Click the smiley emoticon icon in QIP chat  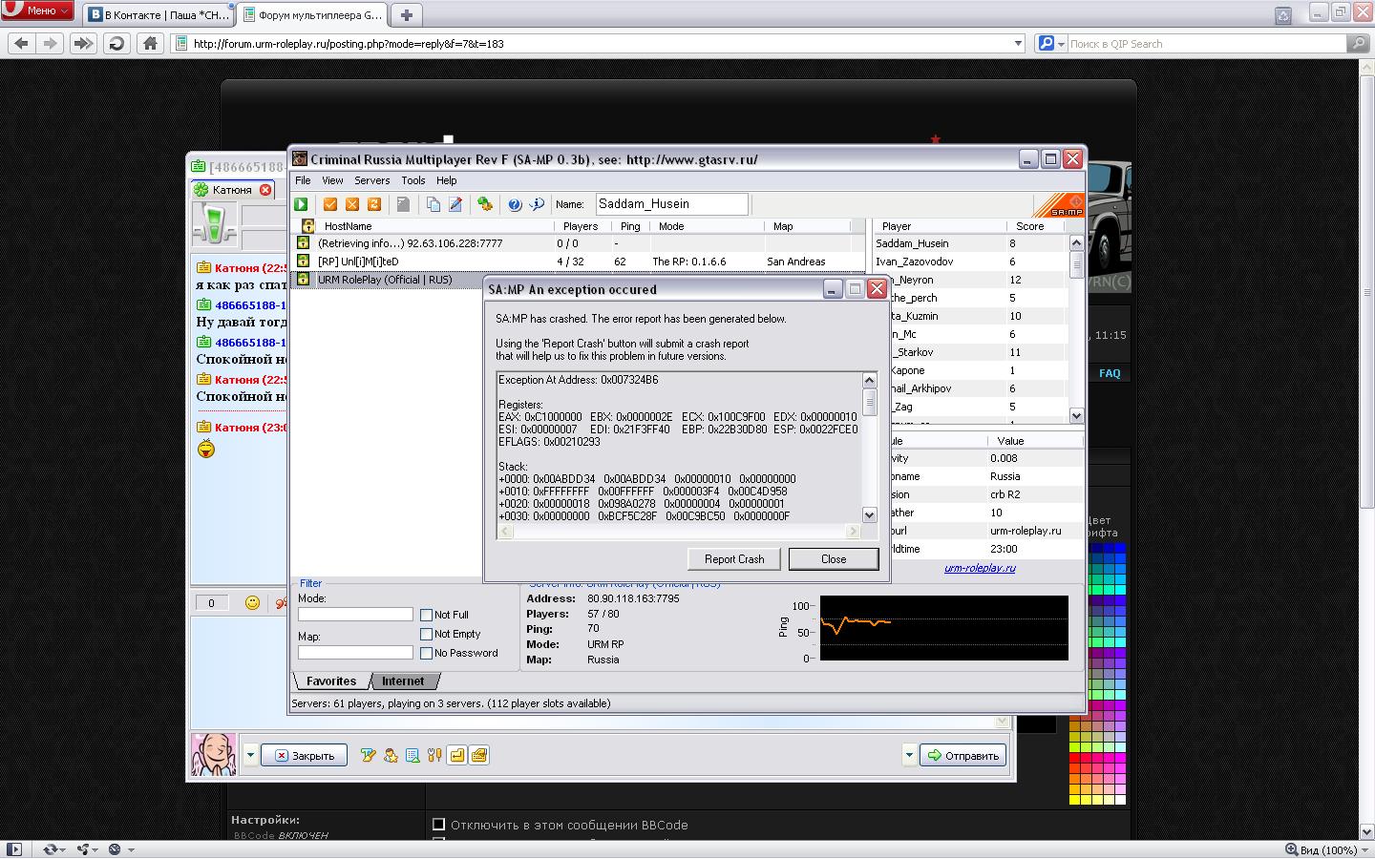252,602
